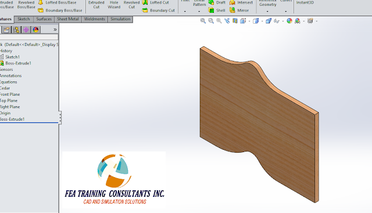Toggle the Instant3D button
The height and width of the screenshot is (213, 372).
pyautogui.click(x=305, y=2)
